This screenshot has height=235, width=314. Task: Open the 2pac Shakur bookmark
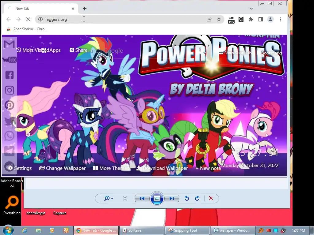coord(27,29)
